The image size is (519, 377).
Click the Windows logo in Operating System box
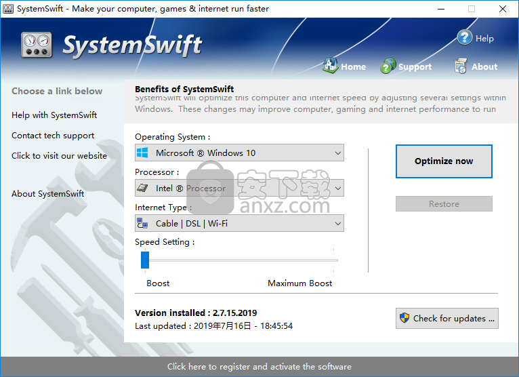pos(143,153)
